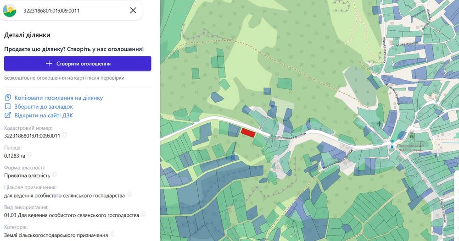This screenshot has height=241, width=459.
Task: Copy the Приватна власність value
Action: pos(54,175)
